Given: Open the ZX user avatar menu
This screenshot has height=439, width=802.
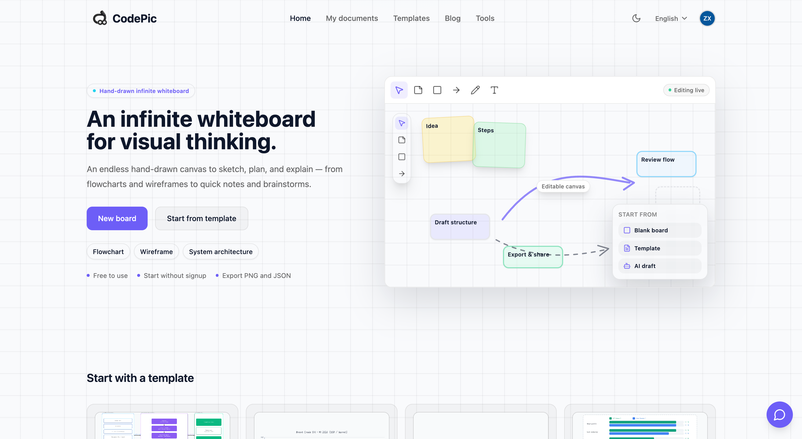Looking at the screenshot, I should click(x=707, y=18).
